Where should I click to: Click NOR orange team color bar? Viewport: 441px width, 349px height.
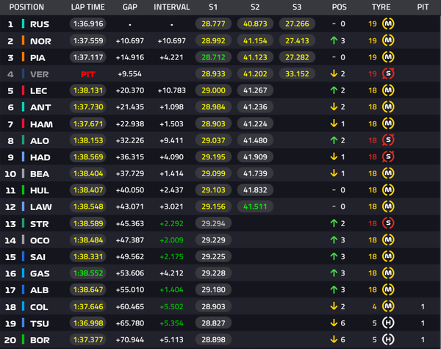point(23,40)
